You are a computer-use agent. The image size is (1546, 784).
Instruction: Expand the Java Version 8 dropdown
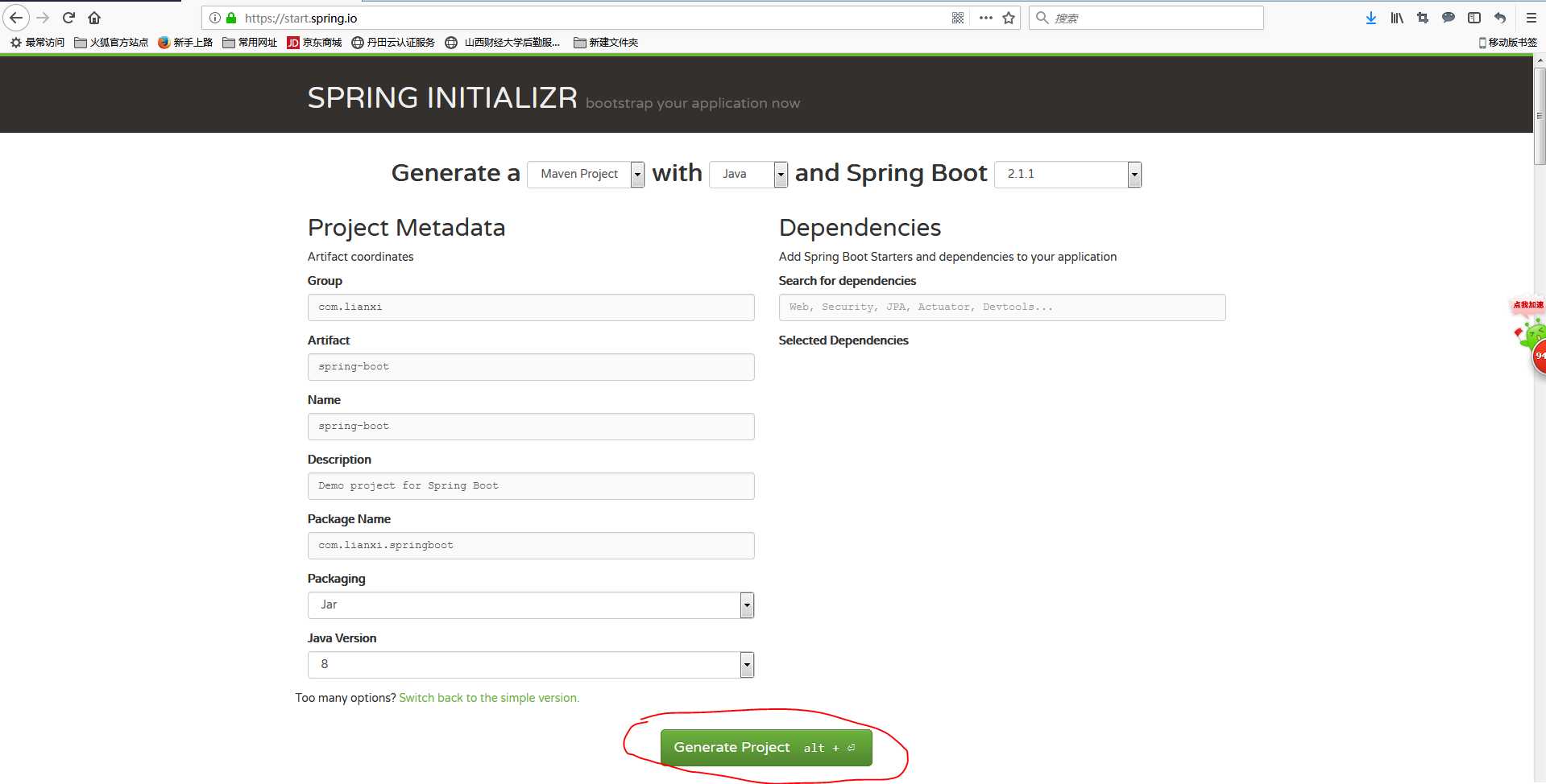[531, 665]
